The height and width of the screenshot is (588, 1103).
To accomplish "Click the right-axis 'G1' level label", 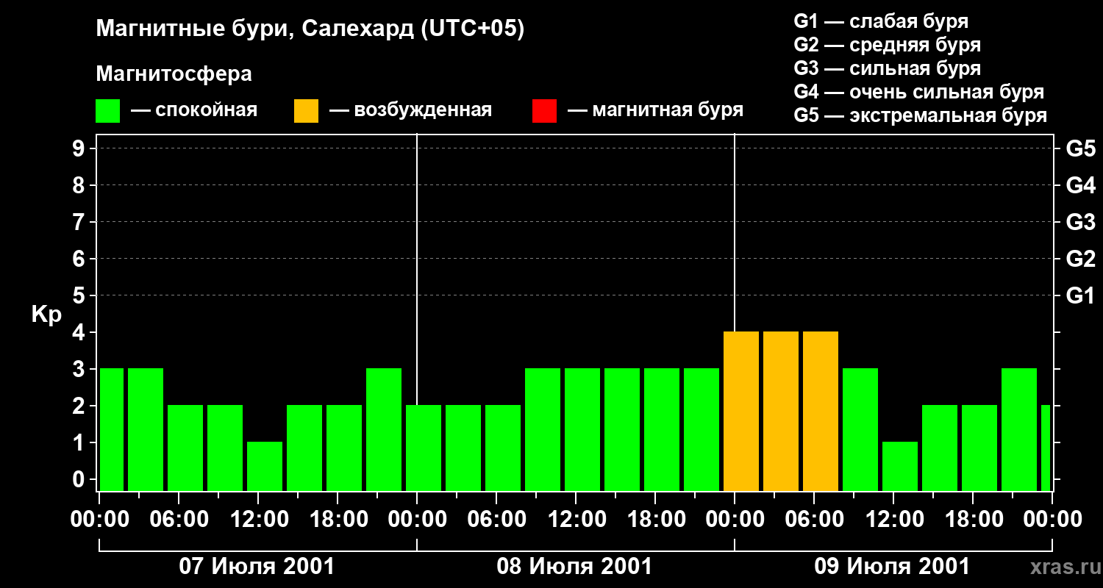I will [x=1080, y=295].
